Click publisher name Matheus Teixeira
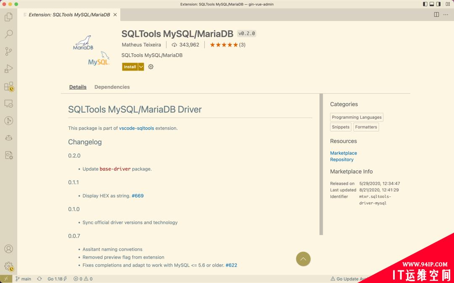This screenshot has height=283, width=454. tap(141, 45)
